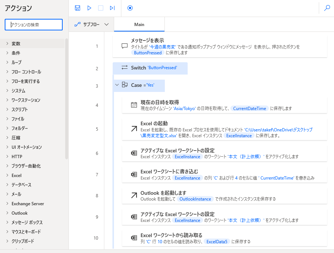Switch to the Main tab
The width and height of the screenshot is (334, 253).
click(x=139, y=24)
